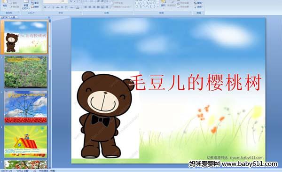Close the slide thumbnail pane
Image resolution: width=282 pixels, height=172 pixels.
[49, 17]
